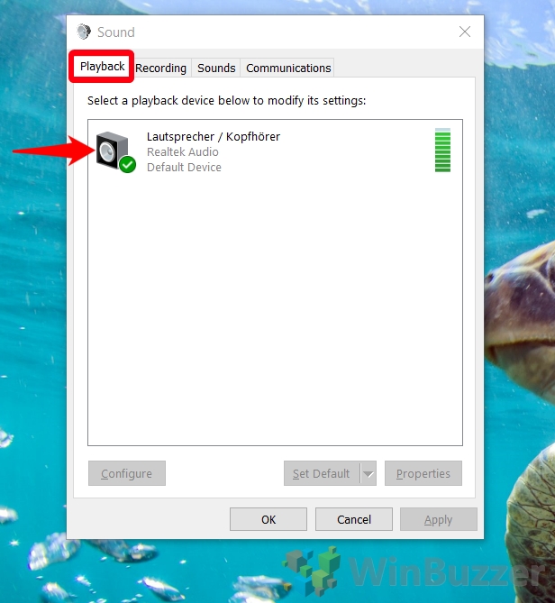This screenshot has width=555, height=603.
Task: Cancel the Sound dialog
Action: 354,519
